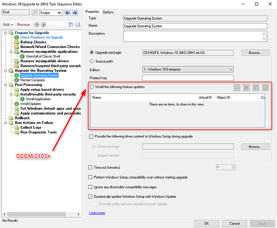Click the collapse all nodes icon in the tree toolbar
The image size is (277, 228).
pyautogui.click(x=78, y=25)
